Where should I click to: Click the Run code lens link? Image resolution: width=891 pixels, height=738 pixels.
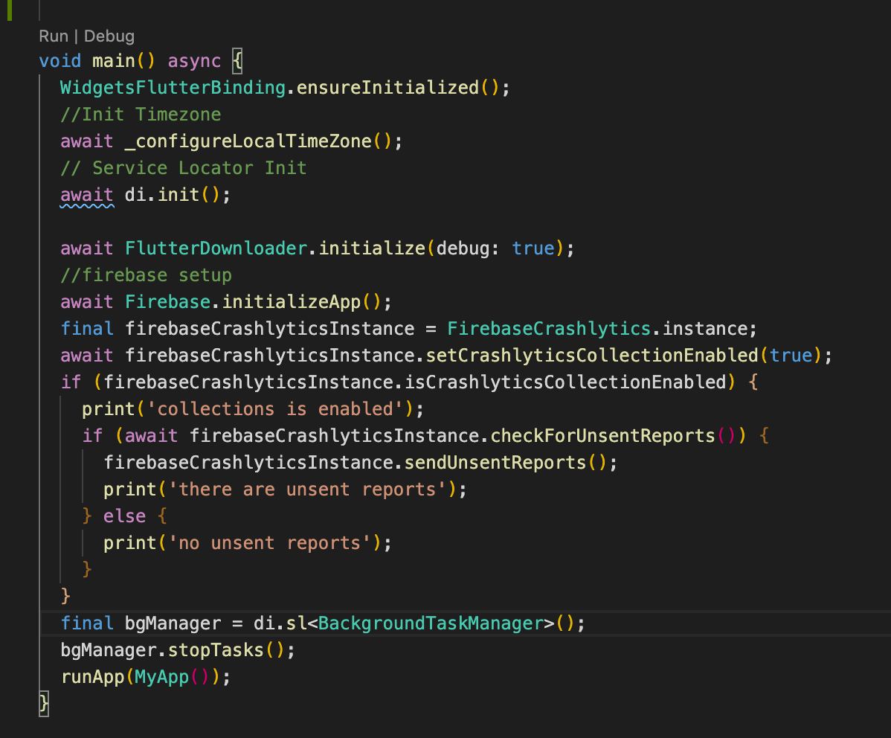(54, 36)
